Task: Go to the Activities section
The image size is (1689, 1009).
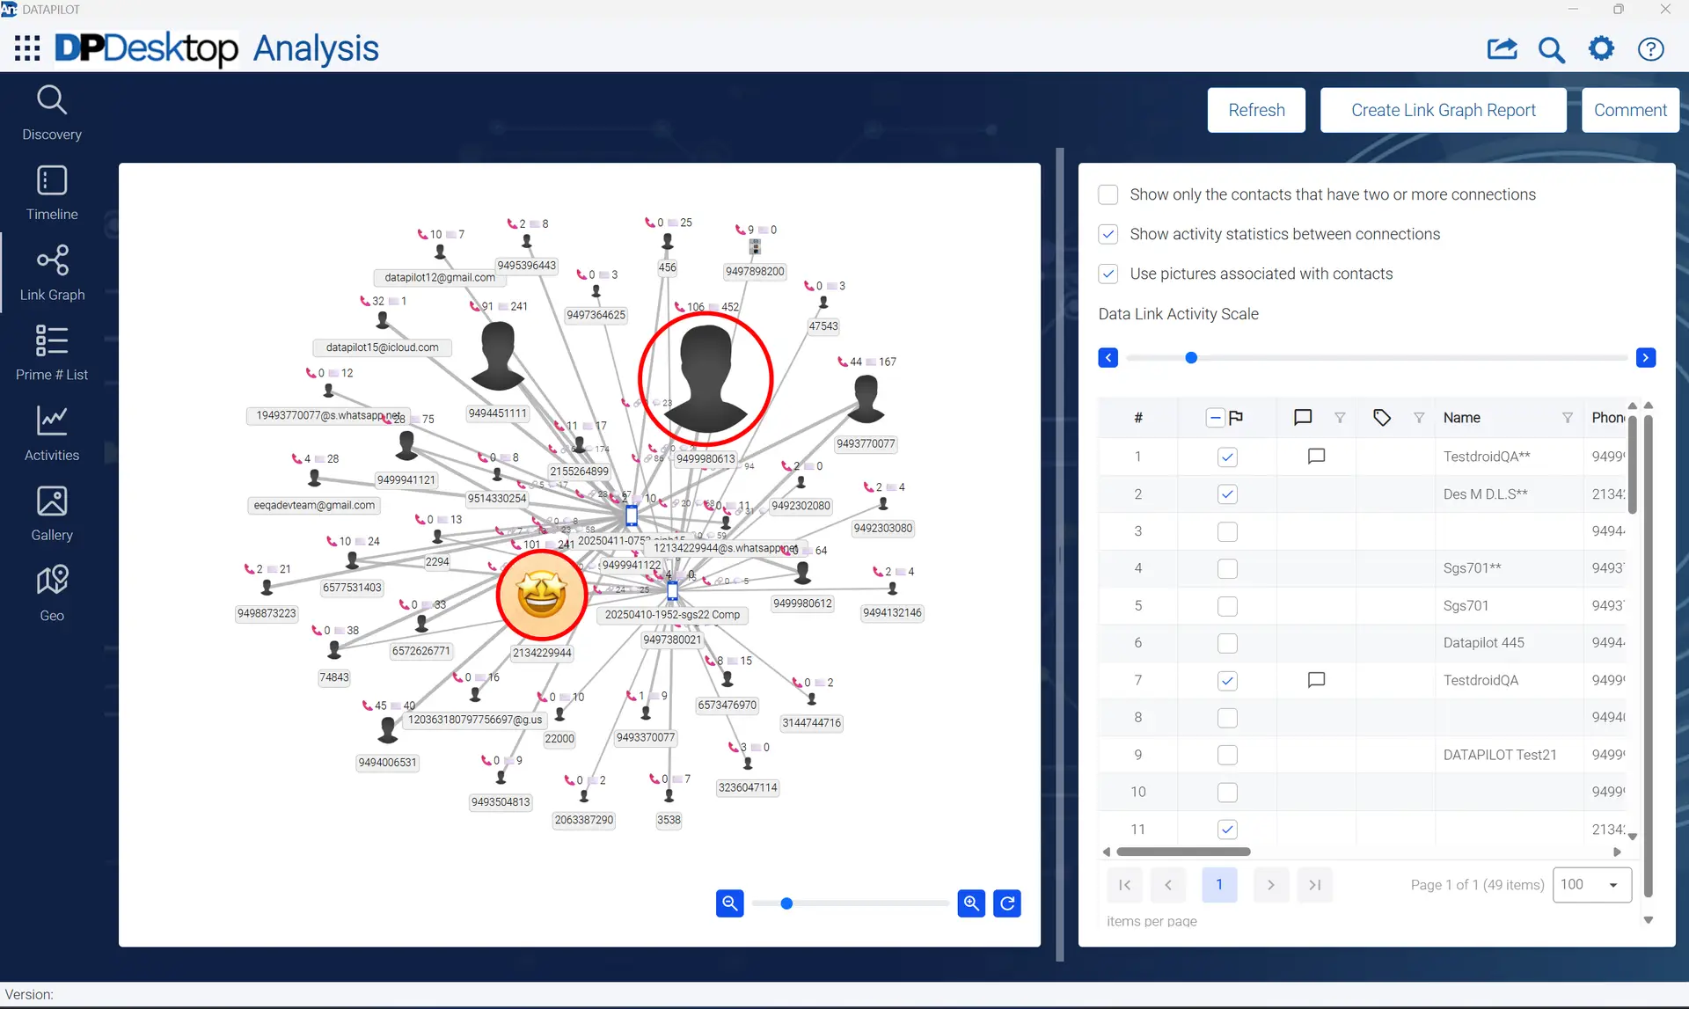Action: click(x=52, y=434)
